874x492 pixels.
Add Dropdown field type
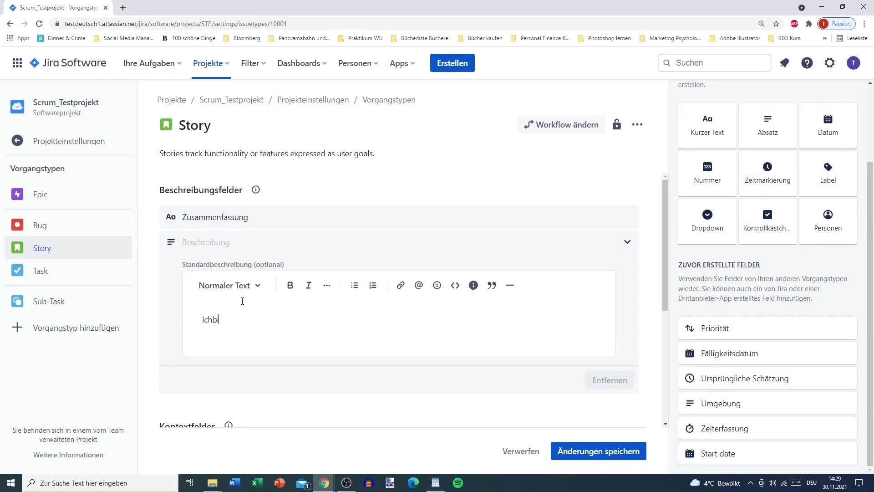tap(707, 221)
